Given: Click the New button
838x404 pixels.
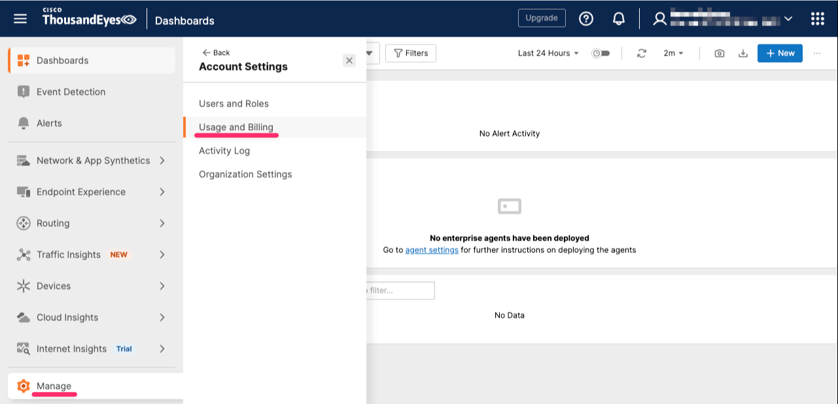Looking at the screenshot, I should click(x=780, y=54).
